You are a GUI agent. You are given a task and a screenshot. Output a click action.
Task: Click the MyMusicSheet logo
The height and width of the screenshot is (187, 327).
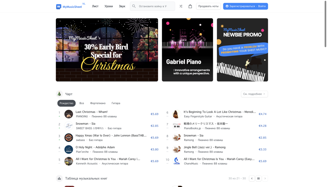pyautogui.click(x=69, y=7)
